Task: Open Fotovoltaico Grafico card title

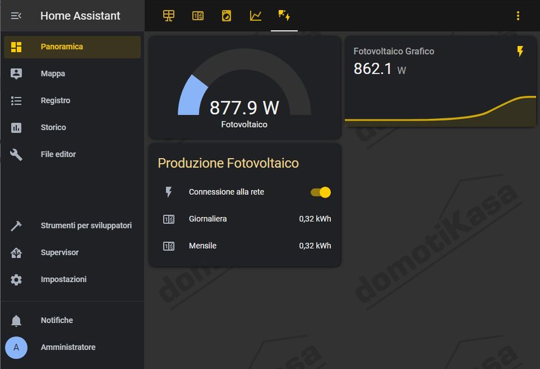Action: click(x=394, y=51)
